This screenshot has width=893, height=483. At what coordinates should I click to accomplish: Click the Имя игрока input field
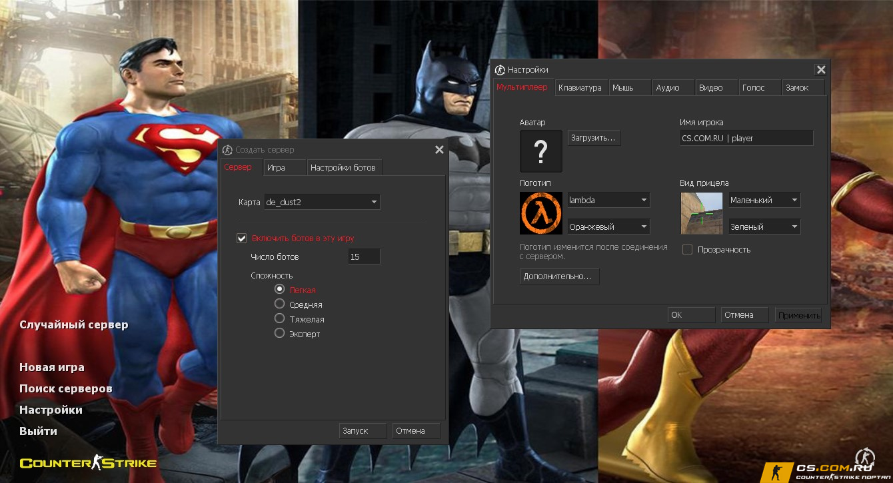click(746, 138)
